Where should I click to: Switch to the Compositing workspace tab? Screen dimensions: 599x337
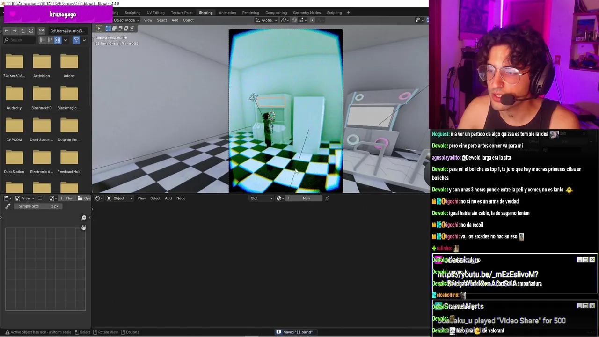tap(276, 13)
